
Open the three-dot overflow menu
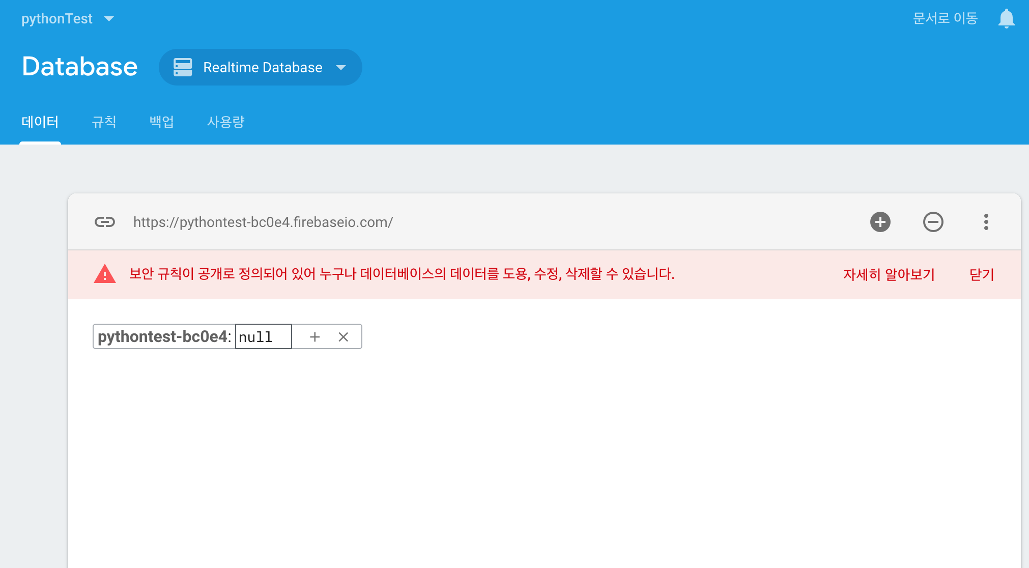[986, 222]
